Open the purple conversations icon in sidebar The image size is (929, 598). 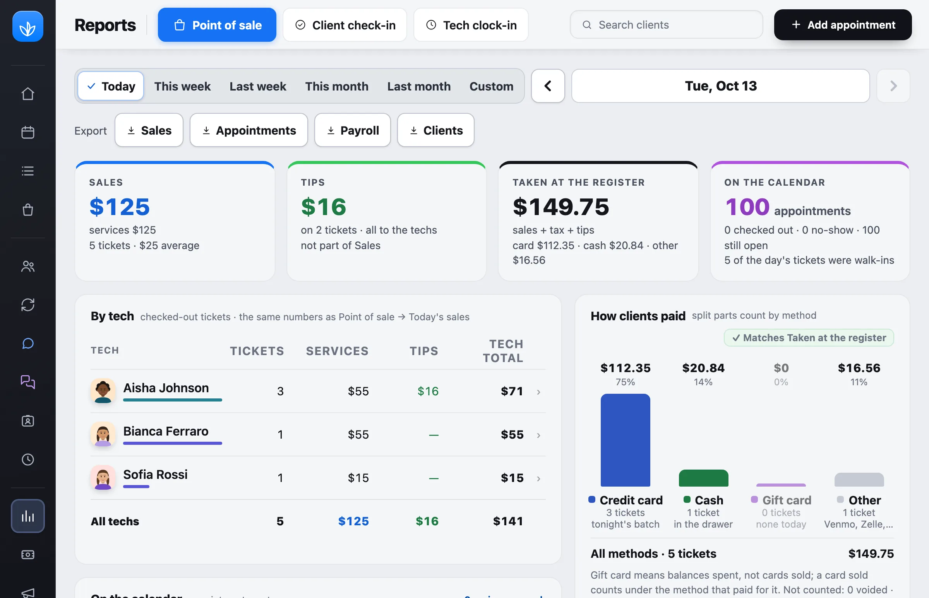(x=27, y=382)
